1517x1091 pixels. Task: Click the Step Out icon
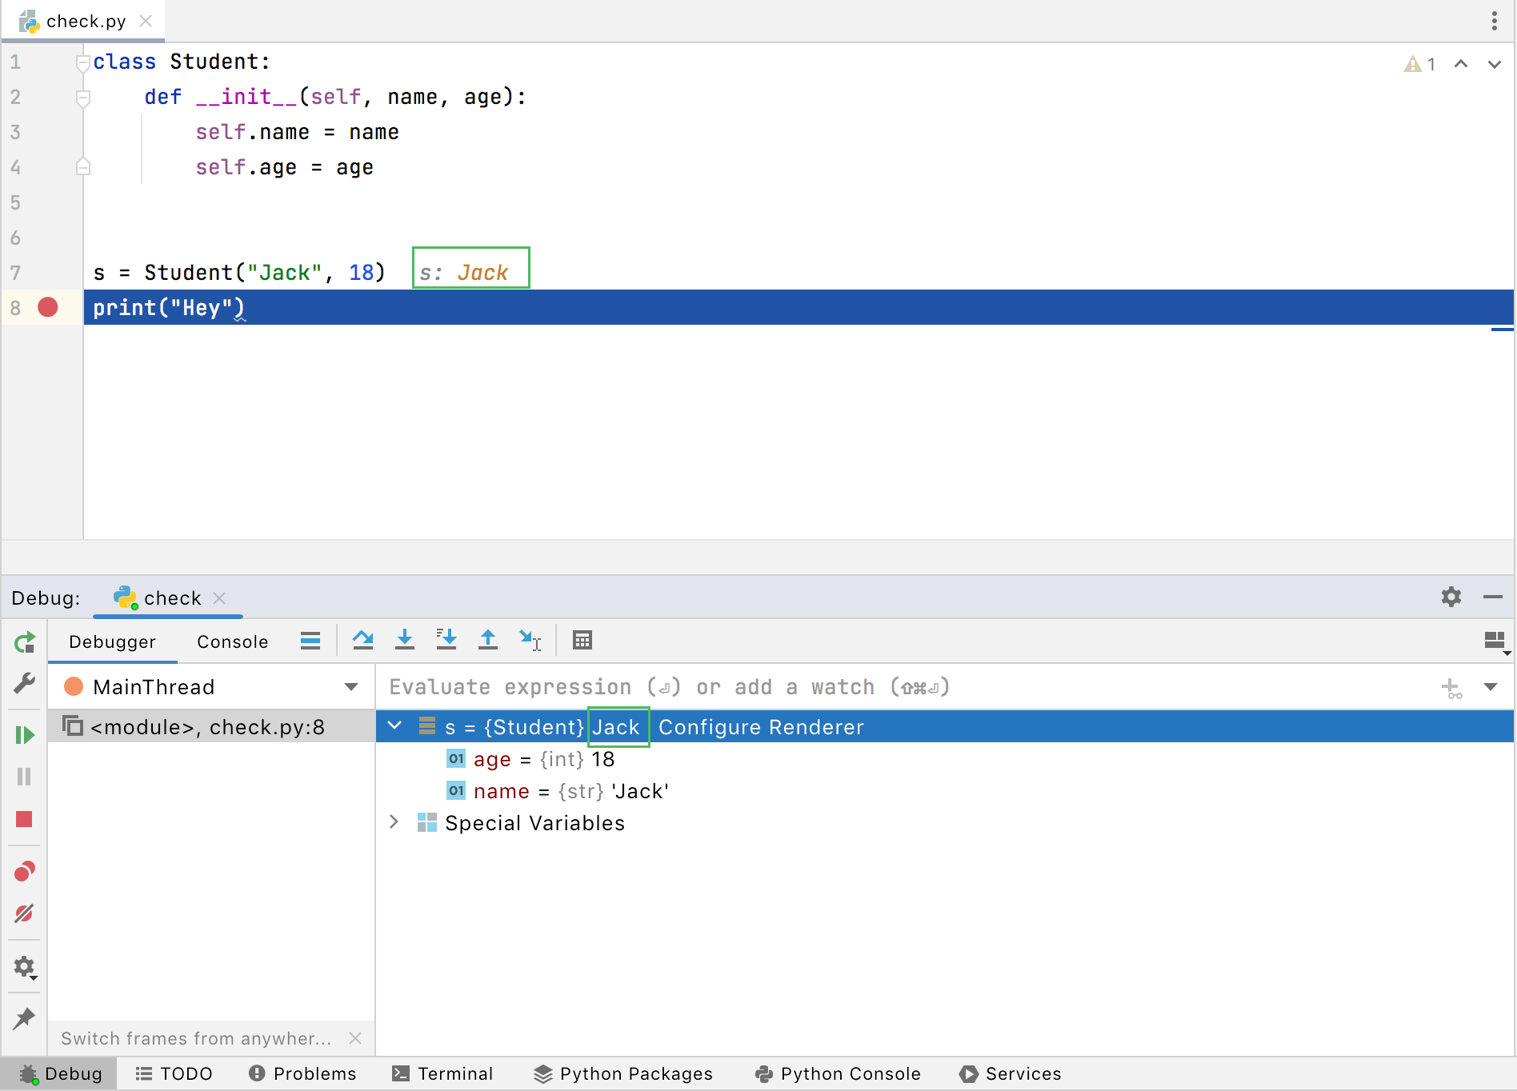(488, 640)
